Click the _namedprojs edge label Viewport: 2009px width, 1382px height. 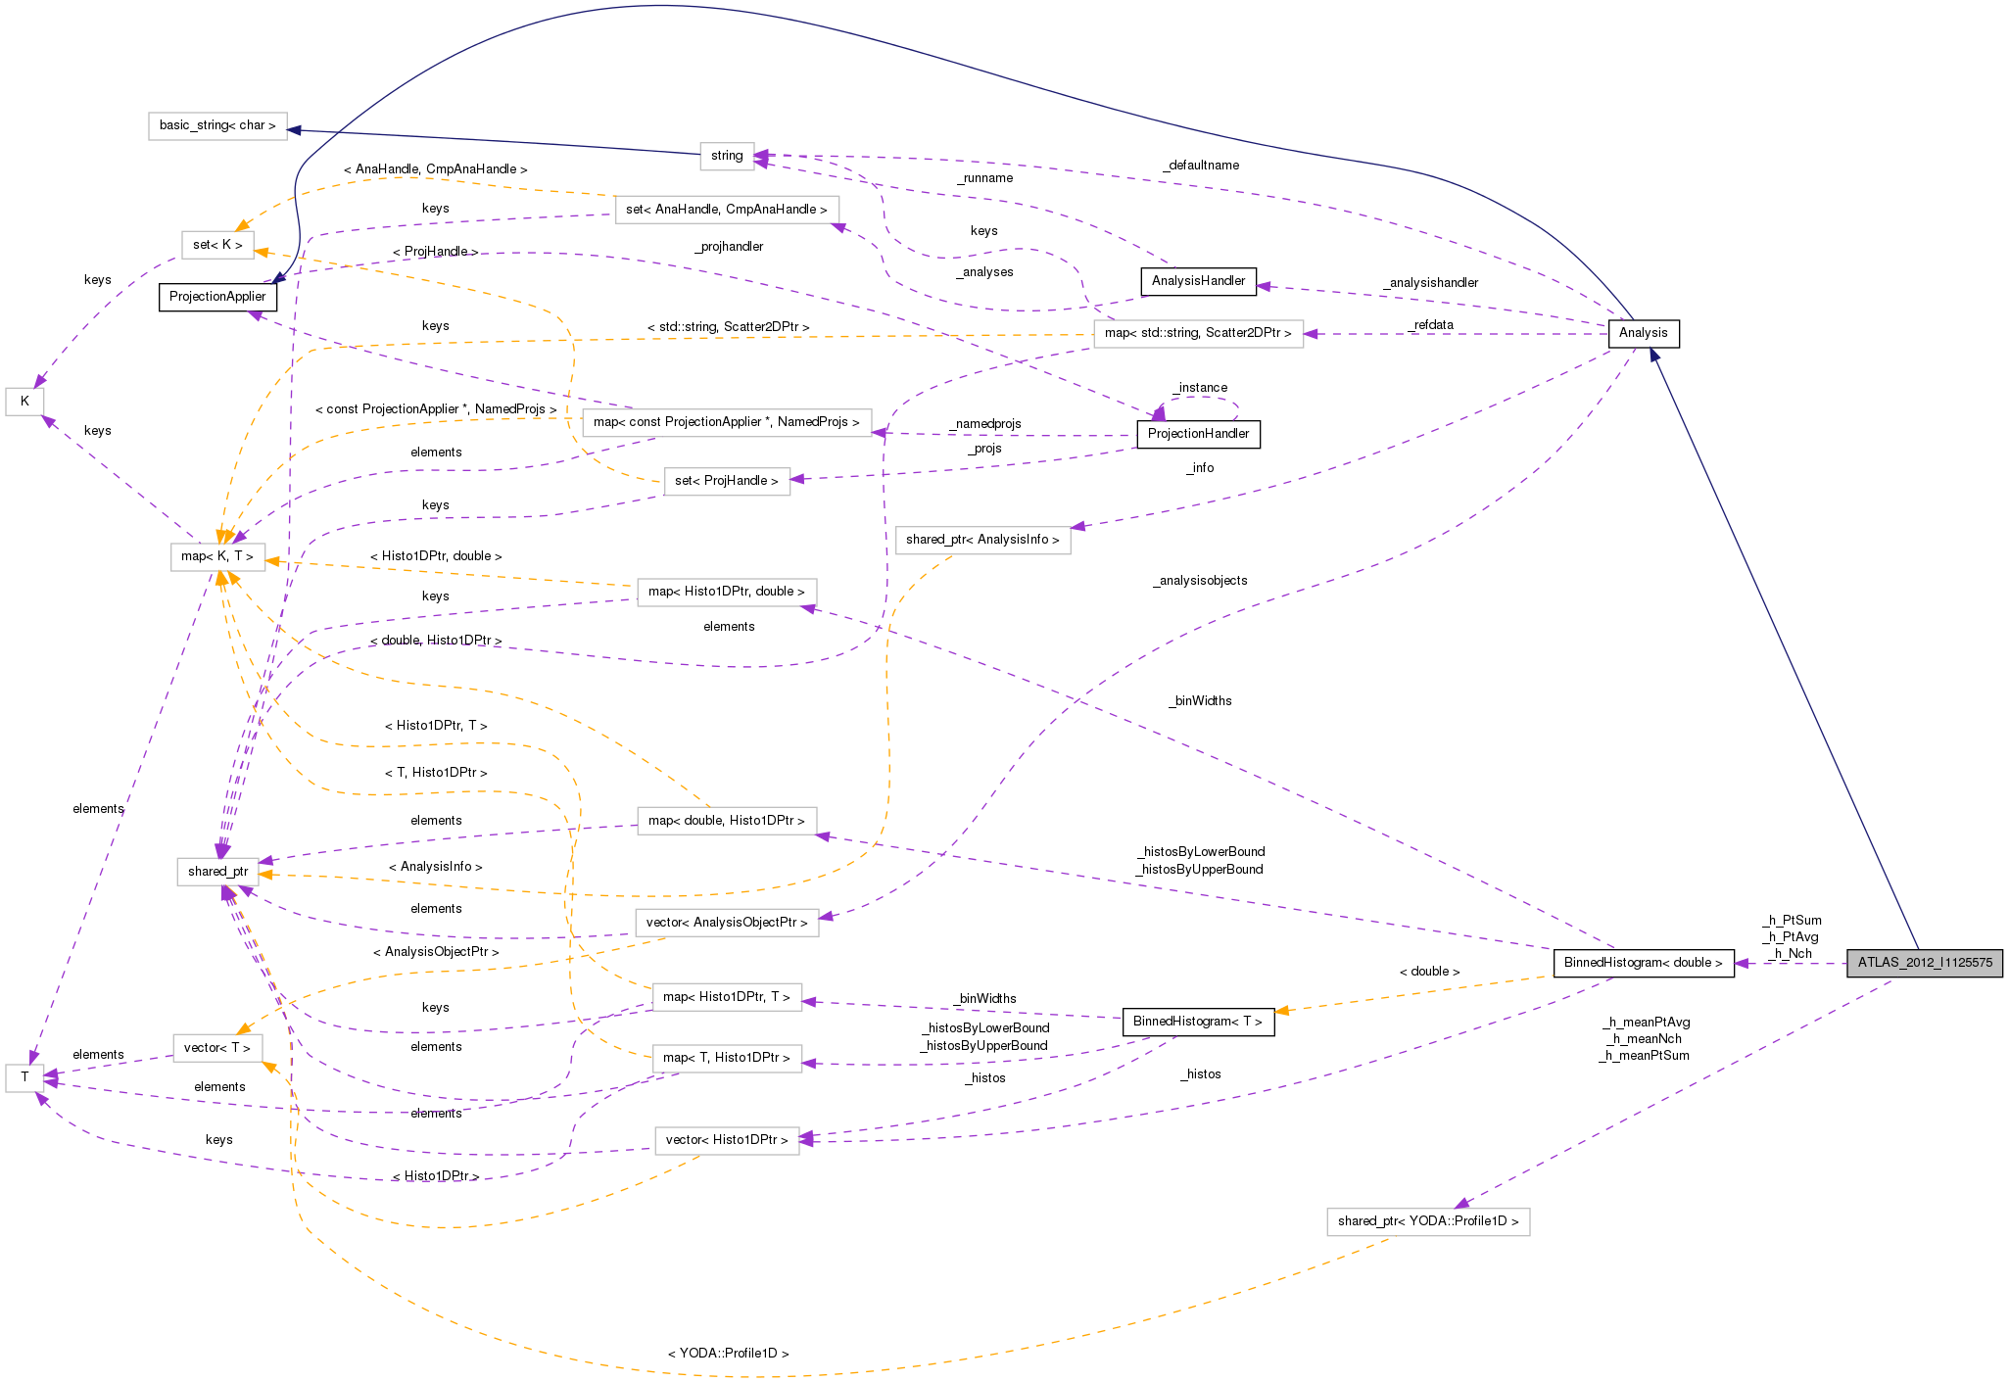pos(984,424)
